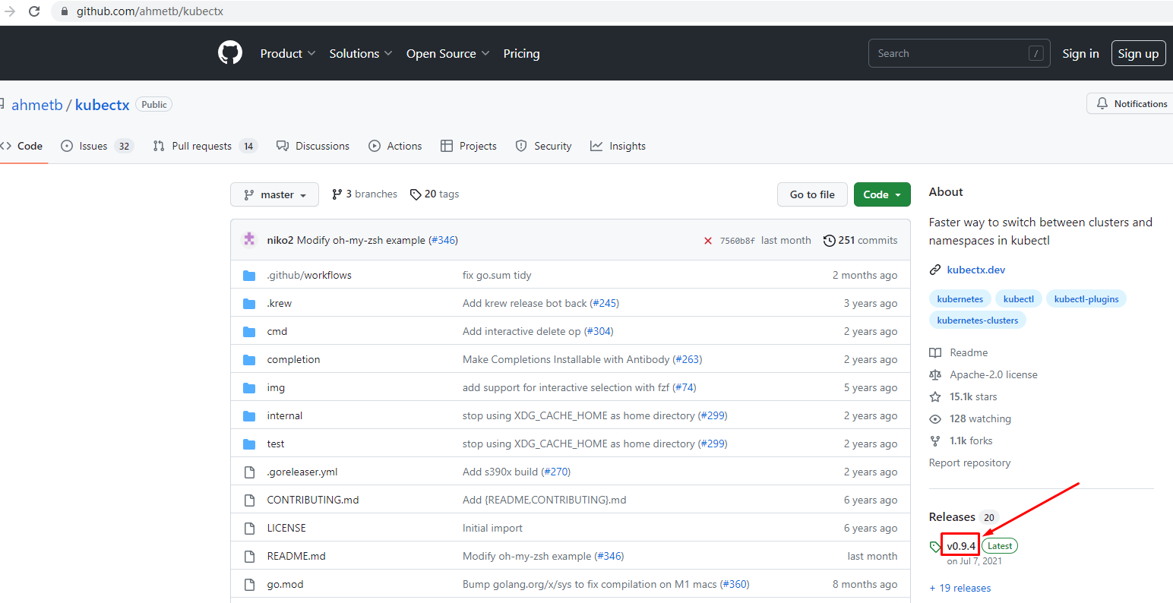Viewport: 1173px width, 603px height.
Task: Click the Sign up button
Action: [x=1138, y=53]
